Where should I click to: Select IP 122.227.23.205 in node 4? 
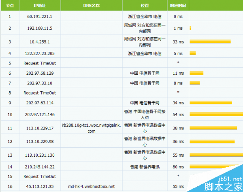(x=40, y=53)
